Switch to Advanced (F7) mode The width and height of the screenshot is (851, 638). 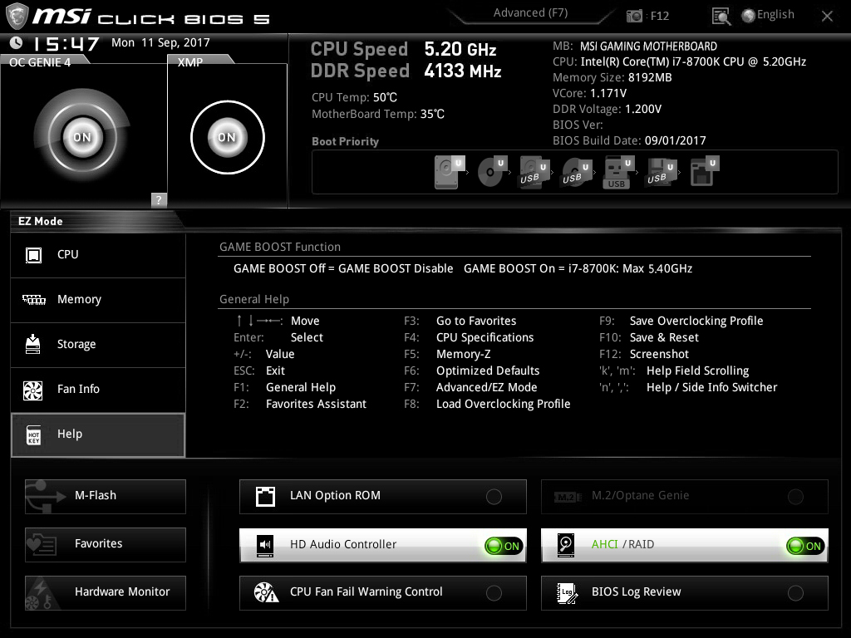[530, 13]
